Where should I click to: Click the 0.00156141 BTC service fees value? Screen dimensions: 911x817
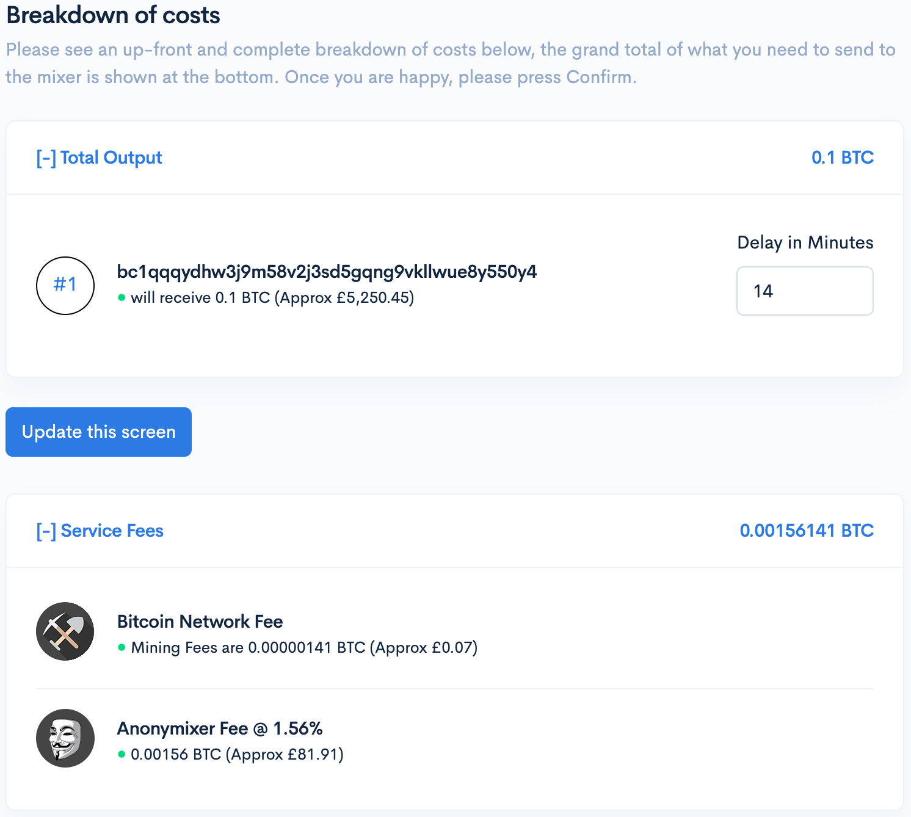(x=807, y=531)
